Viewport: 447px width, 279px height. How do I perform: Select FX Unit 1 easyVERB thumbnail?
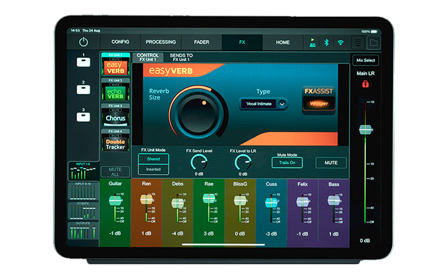point(116,64)
